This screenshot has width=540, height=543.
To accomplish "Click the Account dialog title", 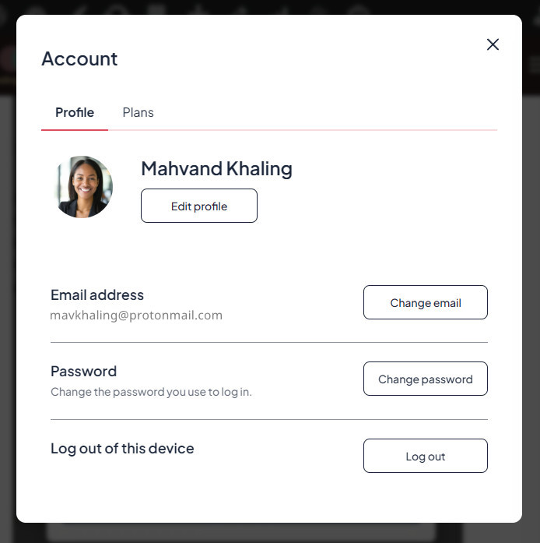I will 79,58.
